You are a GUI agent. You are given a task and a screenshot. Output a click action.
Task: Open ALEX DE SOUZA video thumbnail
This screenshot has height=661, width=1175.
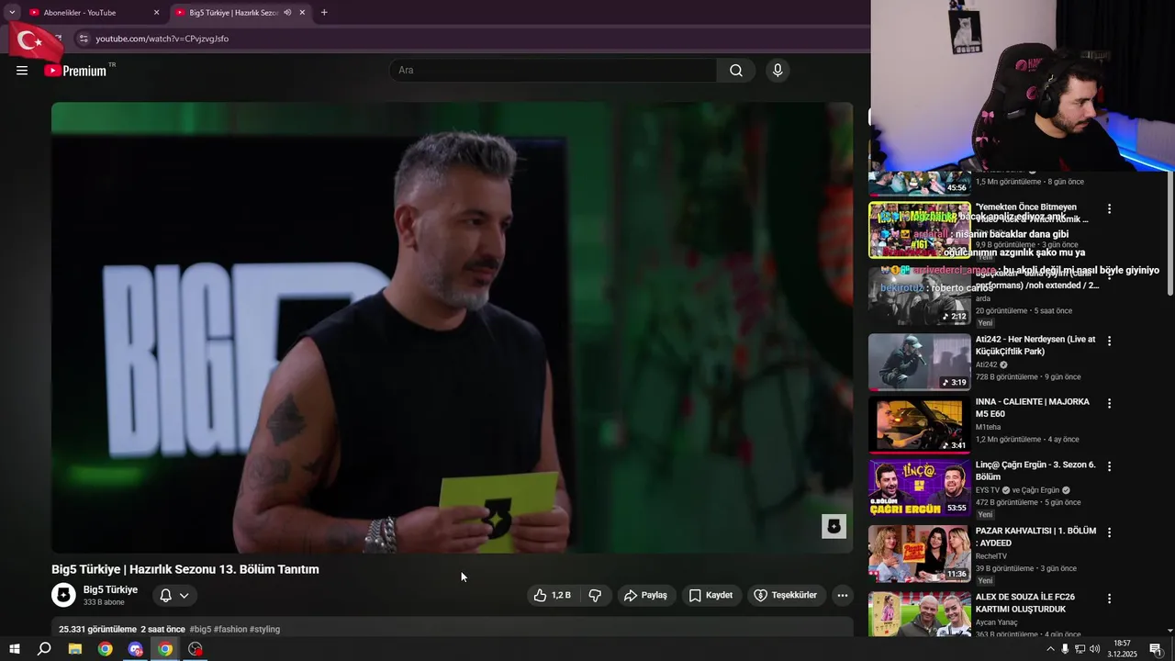click(x=919, y=614)
